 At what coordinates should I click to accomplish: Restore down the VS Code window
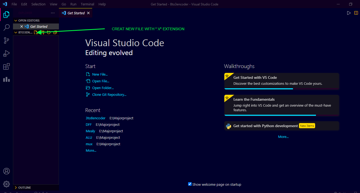(351, 4)
